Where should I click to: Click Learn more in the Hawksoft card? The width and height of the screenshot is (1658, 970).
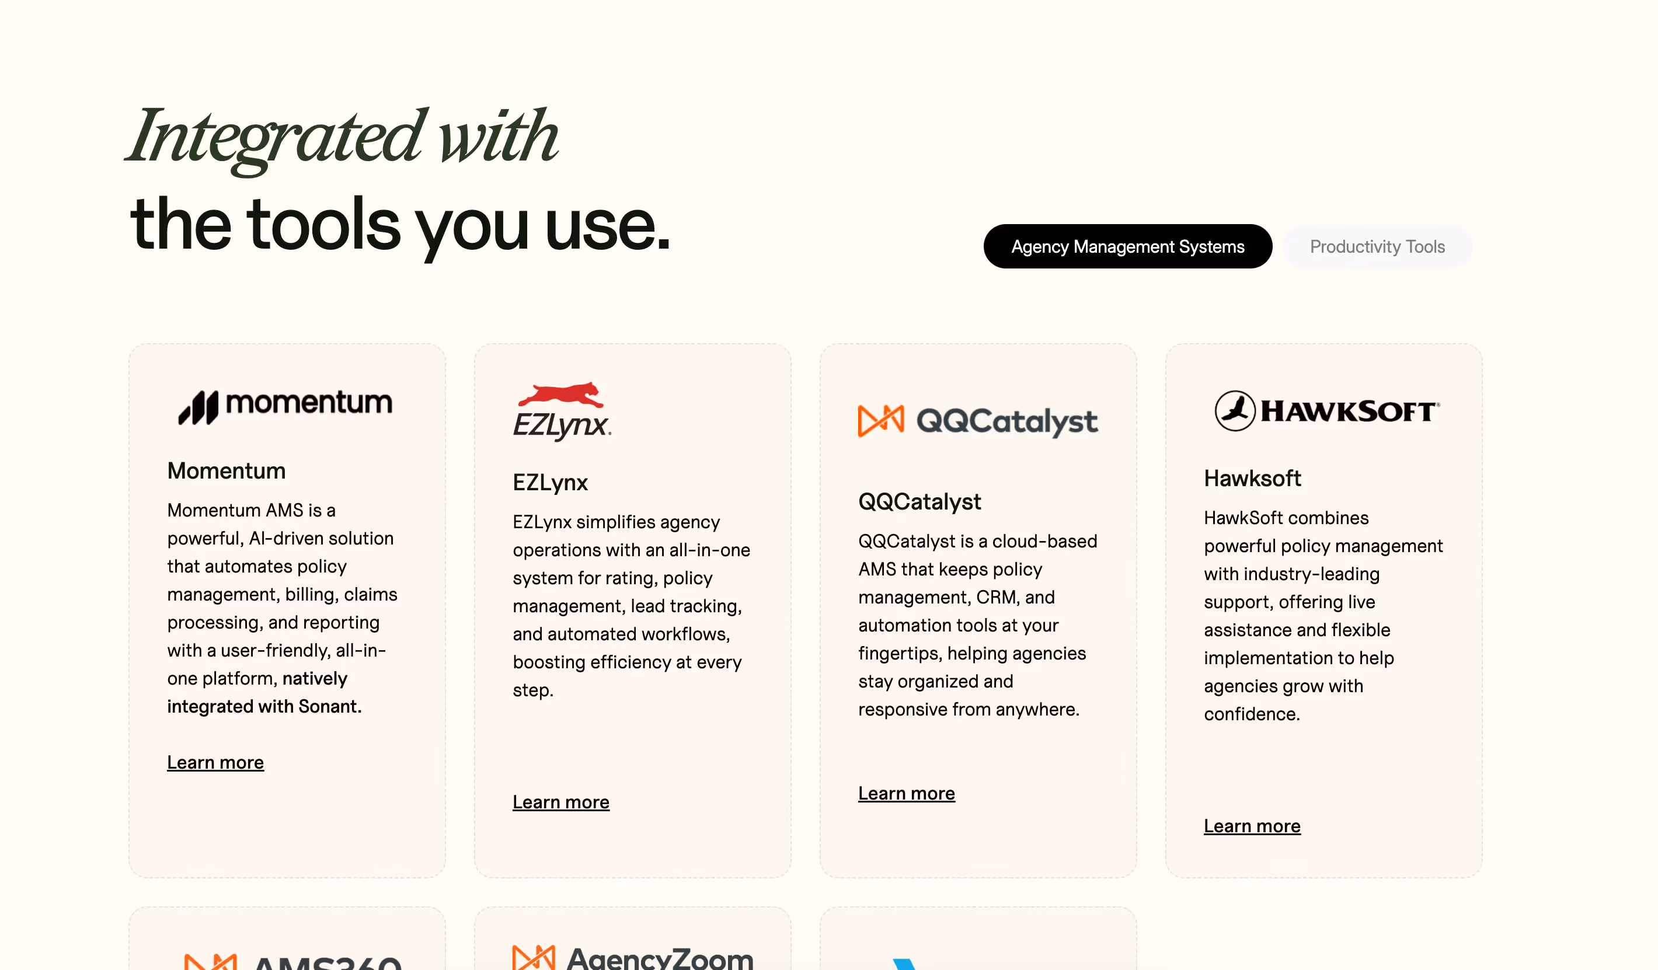1252,826
